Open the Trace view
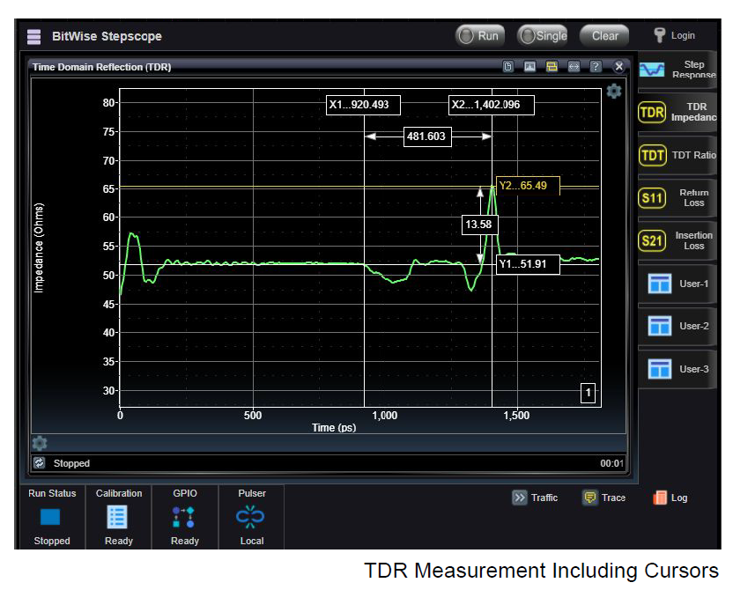Screen dimensions: 733x590 (x=604, y=498)
